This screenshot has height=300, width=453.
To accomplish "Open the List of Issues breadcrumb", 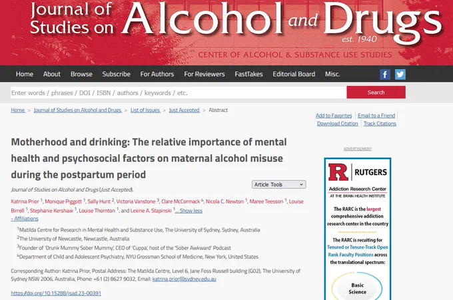I will pos(145,110).
